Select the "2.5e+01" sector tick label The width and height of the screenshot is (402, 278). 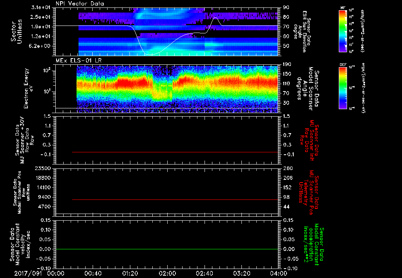[x=41, y=17]
